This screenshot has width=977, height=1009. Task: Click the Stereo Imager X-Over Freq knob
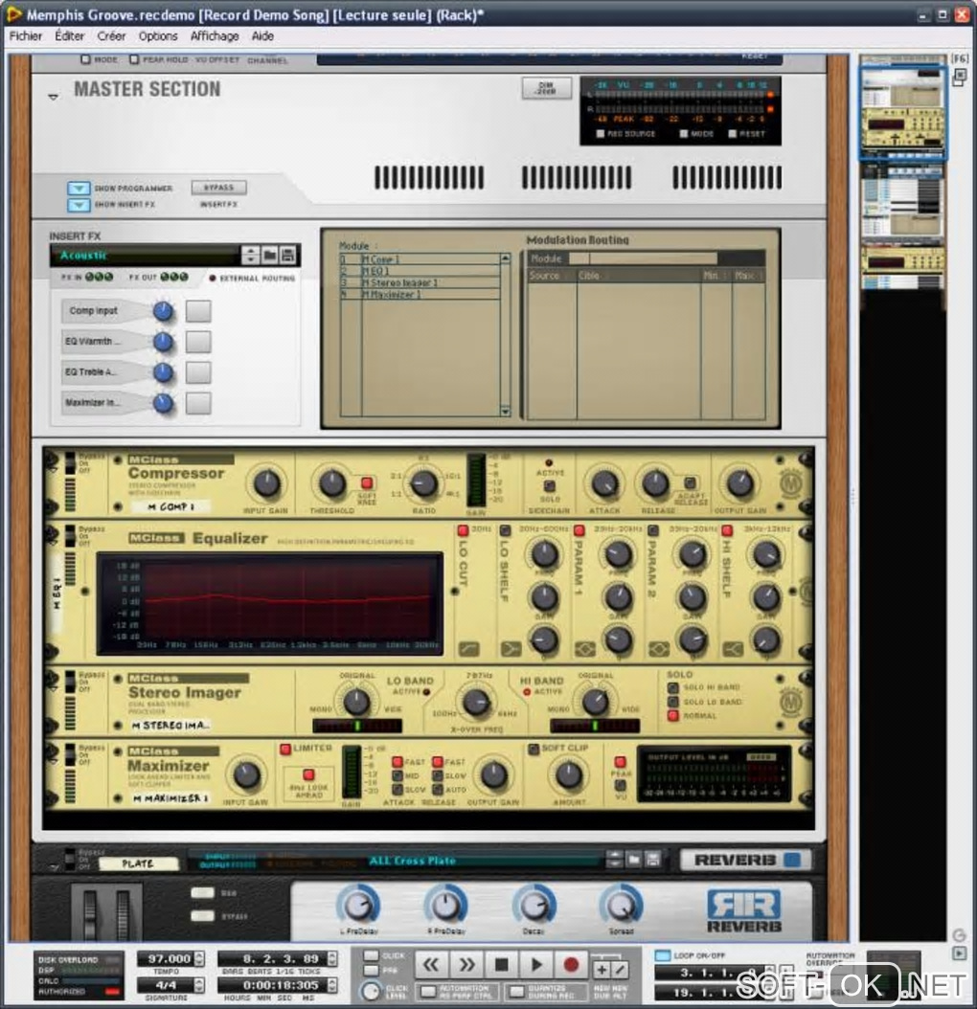click(476, 702)
